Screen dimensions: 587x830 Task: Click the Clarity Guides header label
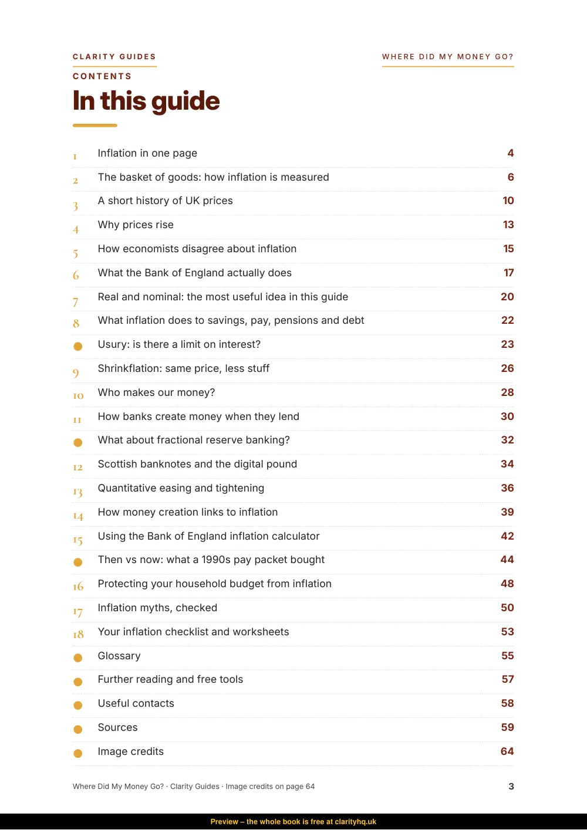pos(114,57)
